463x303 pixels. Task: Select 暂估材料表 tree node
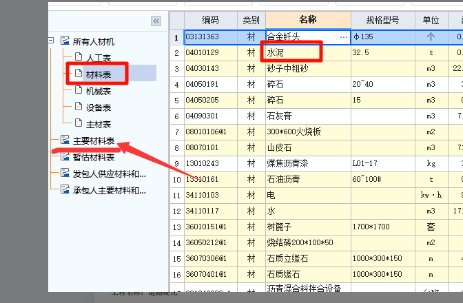click(94, 157)
